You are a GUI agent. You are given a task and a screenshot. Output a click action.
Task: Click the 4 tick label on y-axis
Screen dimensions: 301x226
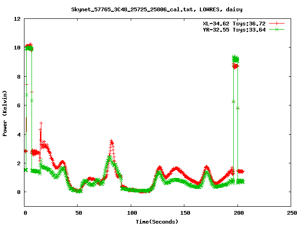pos(19,135)
